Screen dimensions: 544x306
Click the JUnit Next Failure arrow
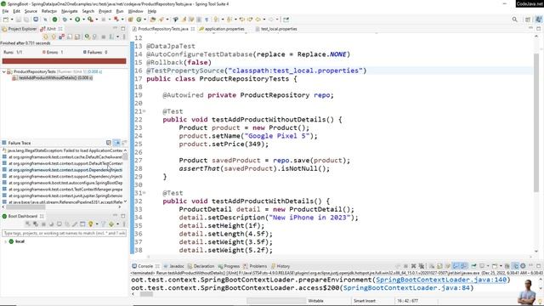[45, 37]
